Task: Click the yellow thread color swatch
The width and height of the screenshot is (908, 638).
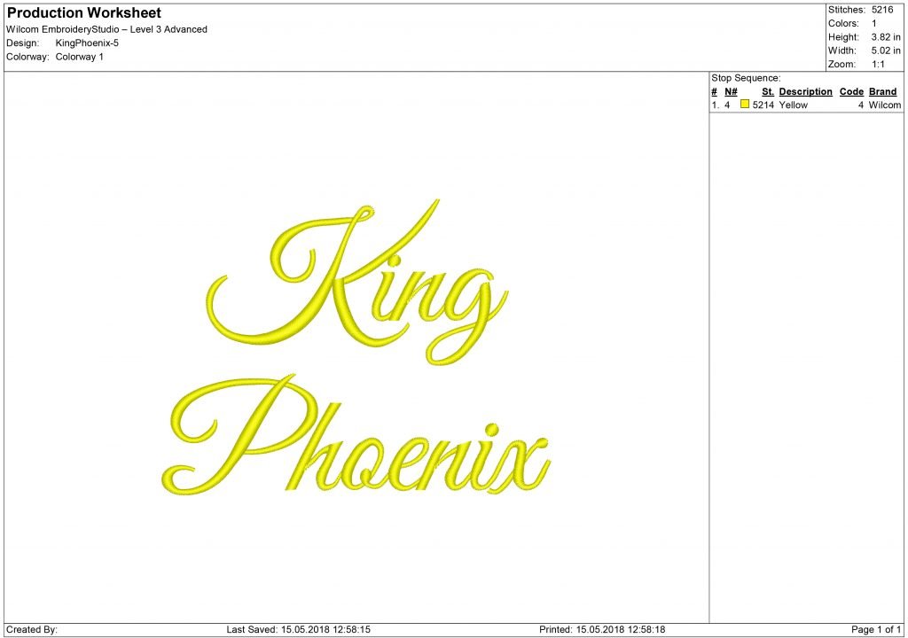Action: click(744, 104)
